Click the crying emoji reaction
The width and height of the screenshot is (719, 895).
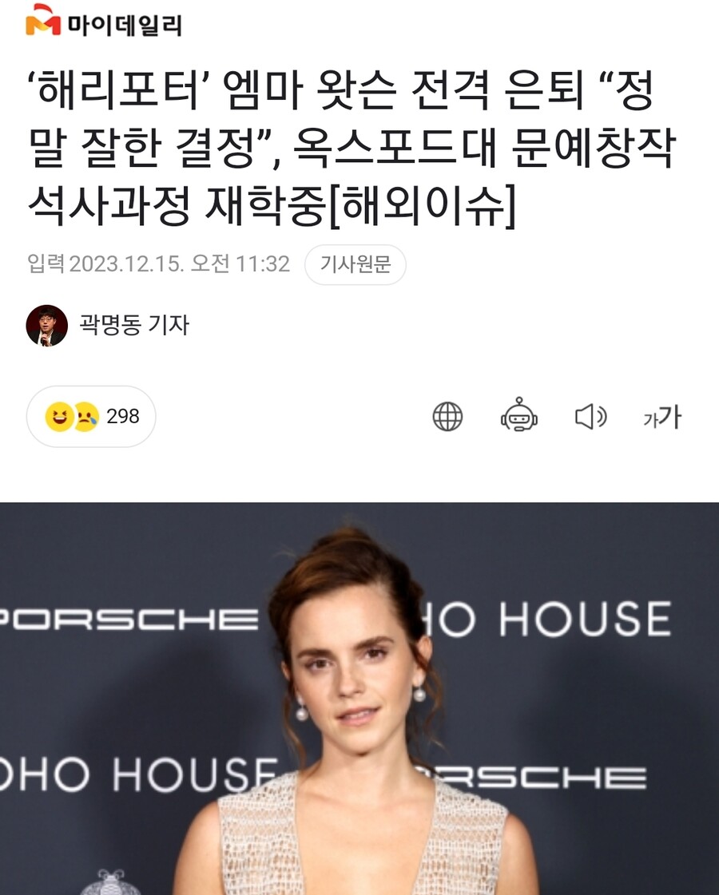85,417
